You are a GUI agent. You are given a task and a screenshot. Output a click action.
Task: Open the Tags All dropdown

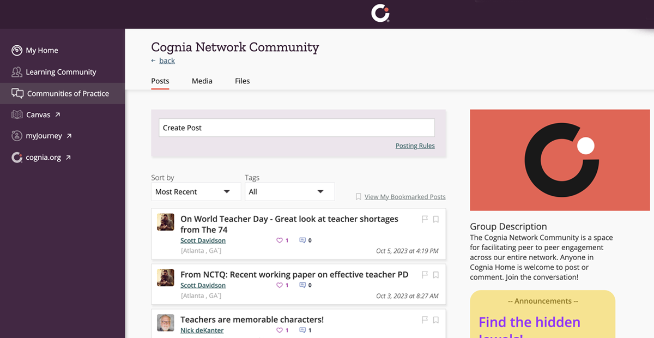pos(289,192)
